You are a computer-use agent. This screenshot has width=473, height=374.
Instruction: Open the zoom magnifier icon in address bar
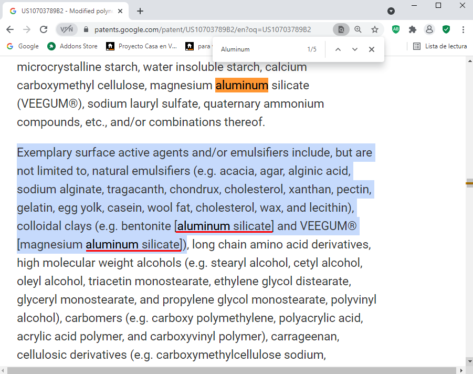[358, 29]
